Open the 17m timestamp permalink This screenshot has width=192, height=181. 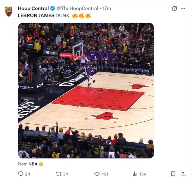point(106,8)
